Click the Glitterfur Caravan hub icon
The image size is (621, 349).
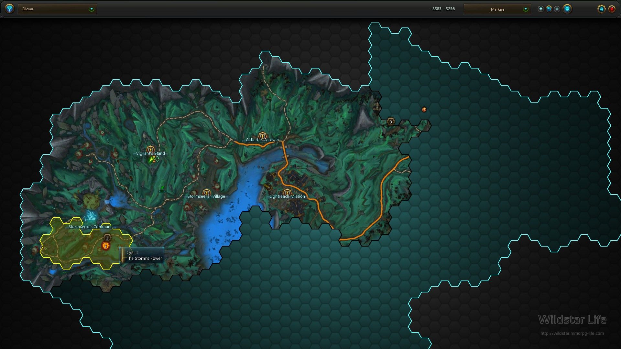262,135
